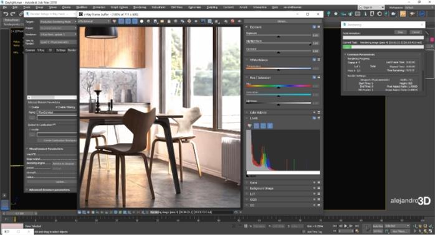Toggle the Hue / Saturation enable checkbox

click(314, 77)
